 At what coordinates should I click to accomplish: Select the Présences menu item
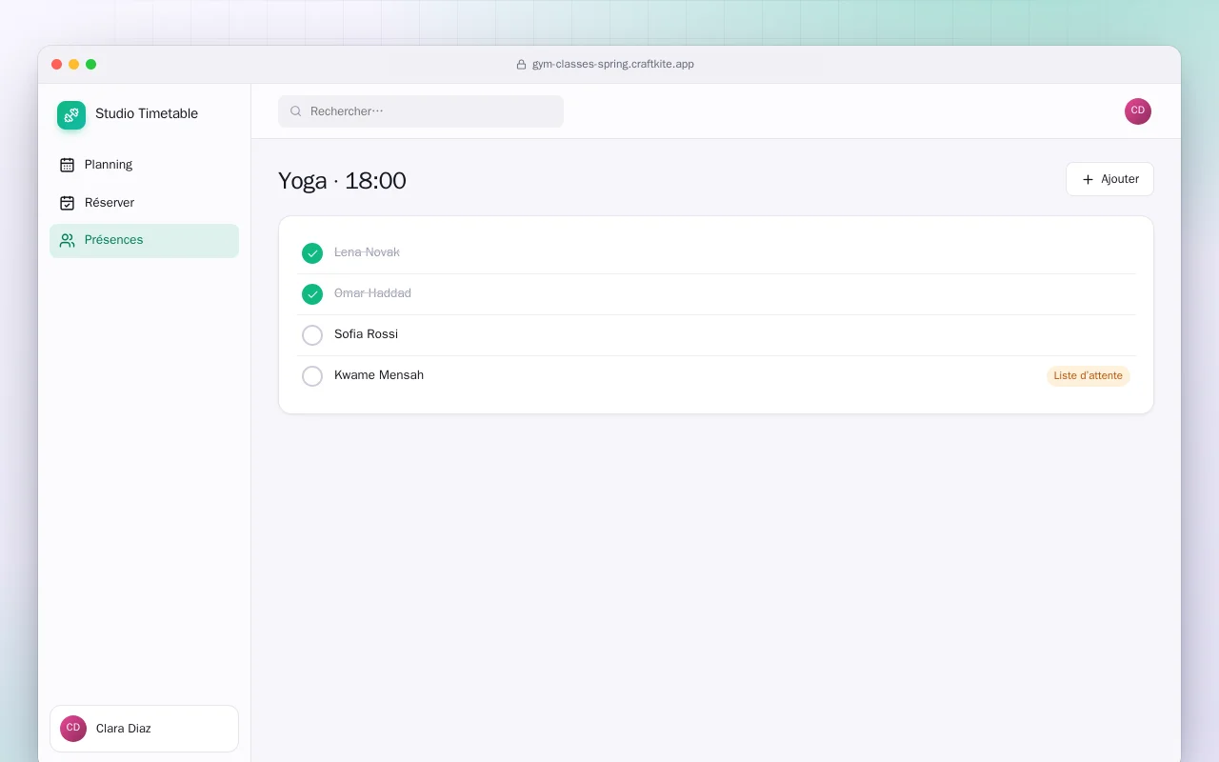tap(144, 241)
